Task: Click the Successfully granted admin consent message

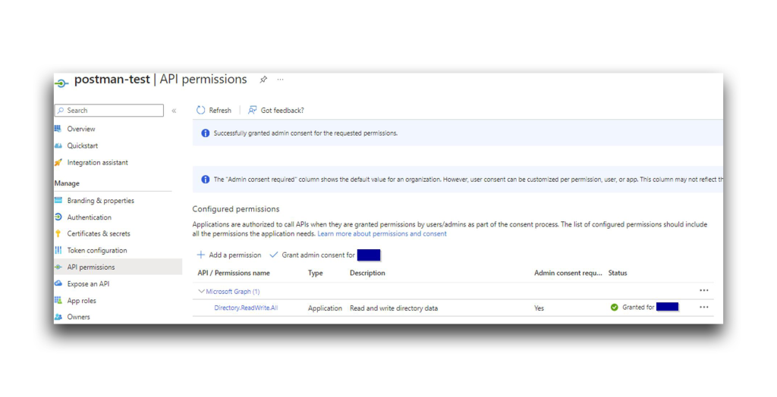Action: point(306,133)
